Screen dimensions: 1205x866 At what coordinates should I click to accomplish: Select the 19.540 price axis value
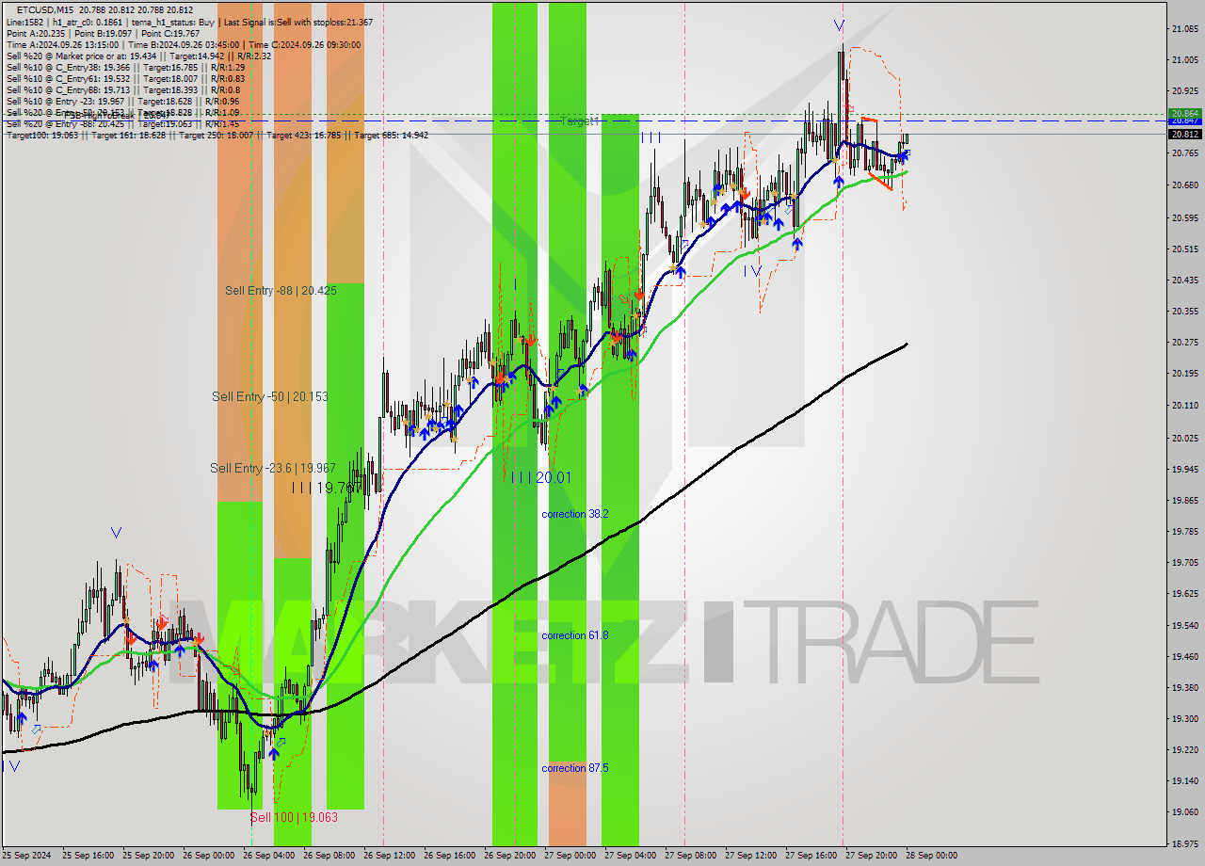coord(1184,625)
